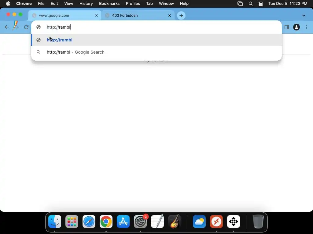313x234 pixels.
Task: Open the Chrome app menu
Action: (24, 4)
